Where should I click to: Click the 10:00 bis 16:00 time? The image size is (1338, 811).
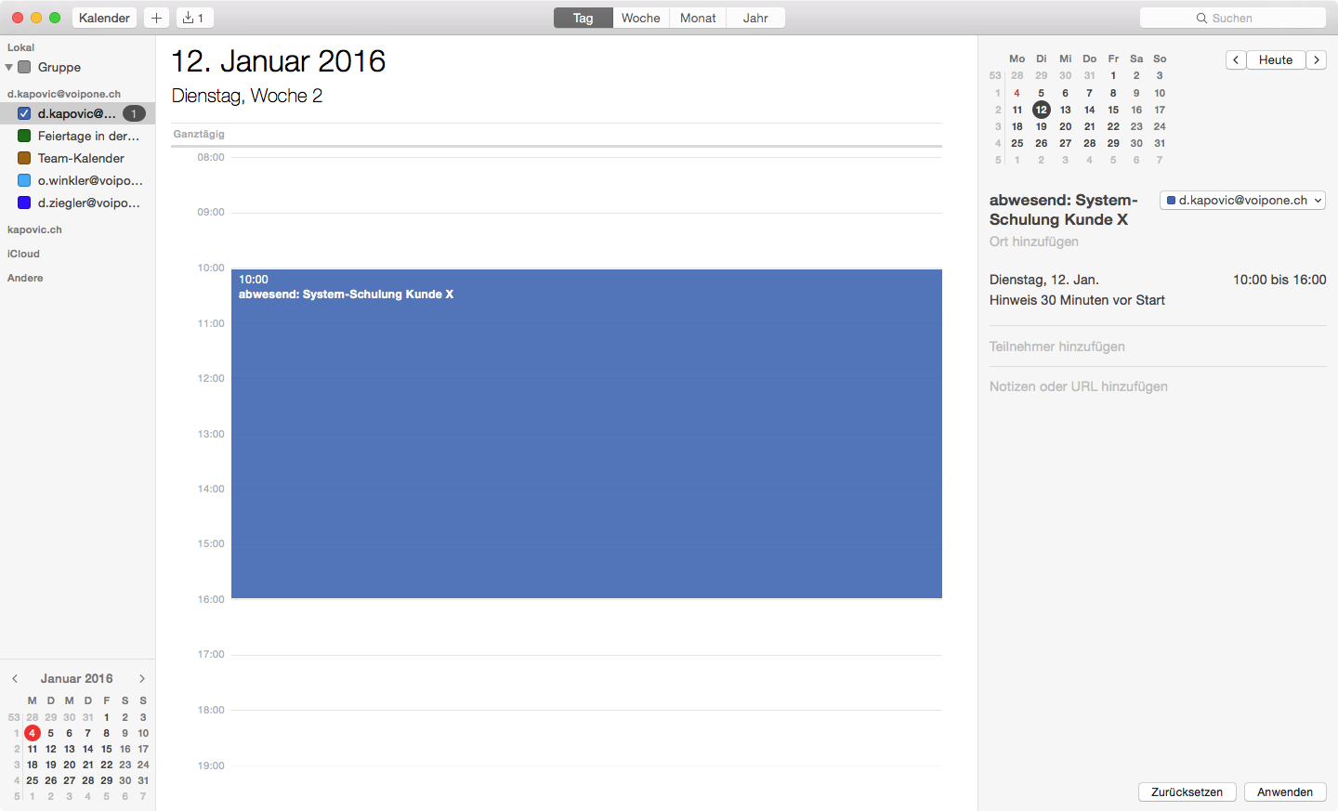pos(1279,280)
